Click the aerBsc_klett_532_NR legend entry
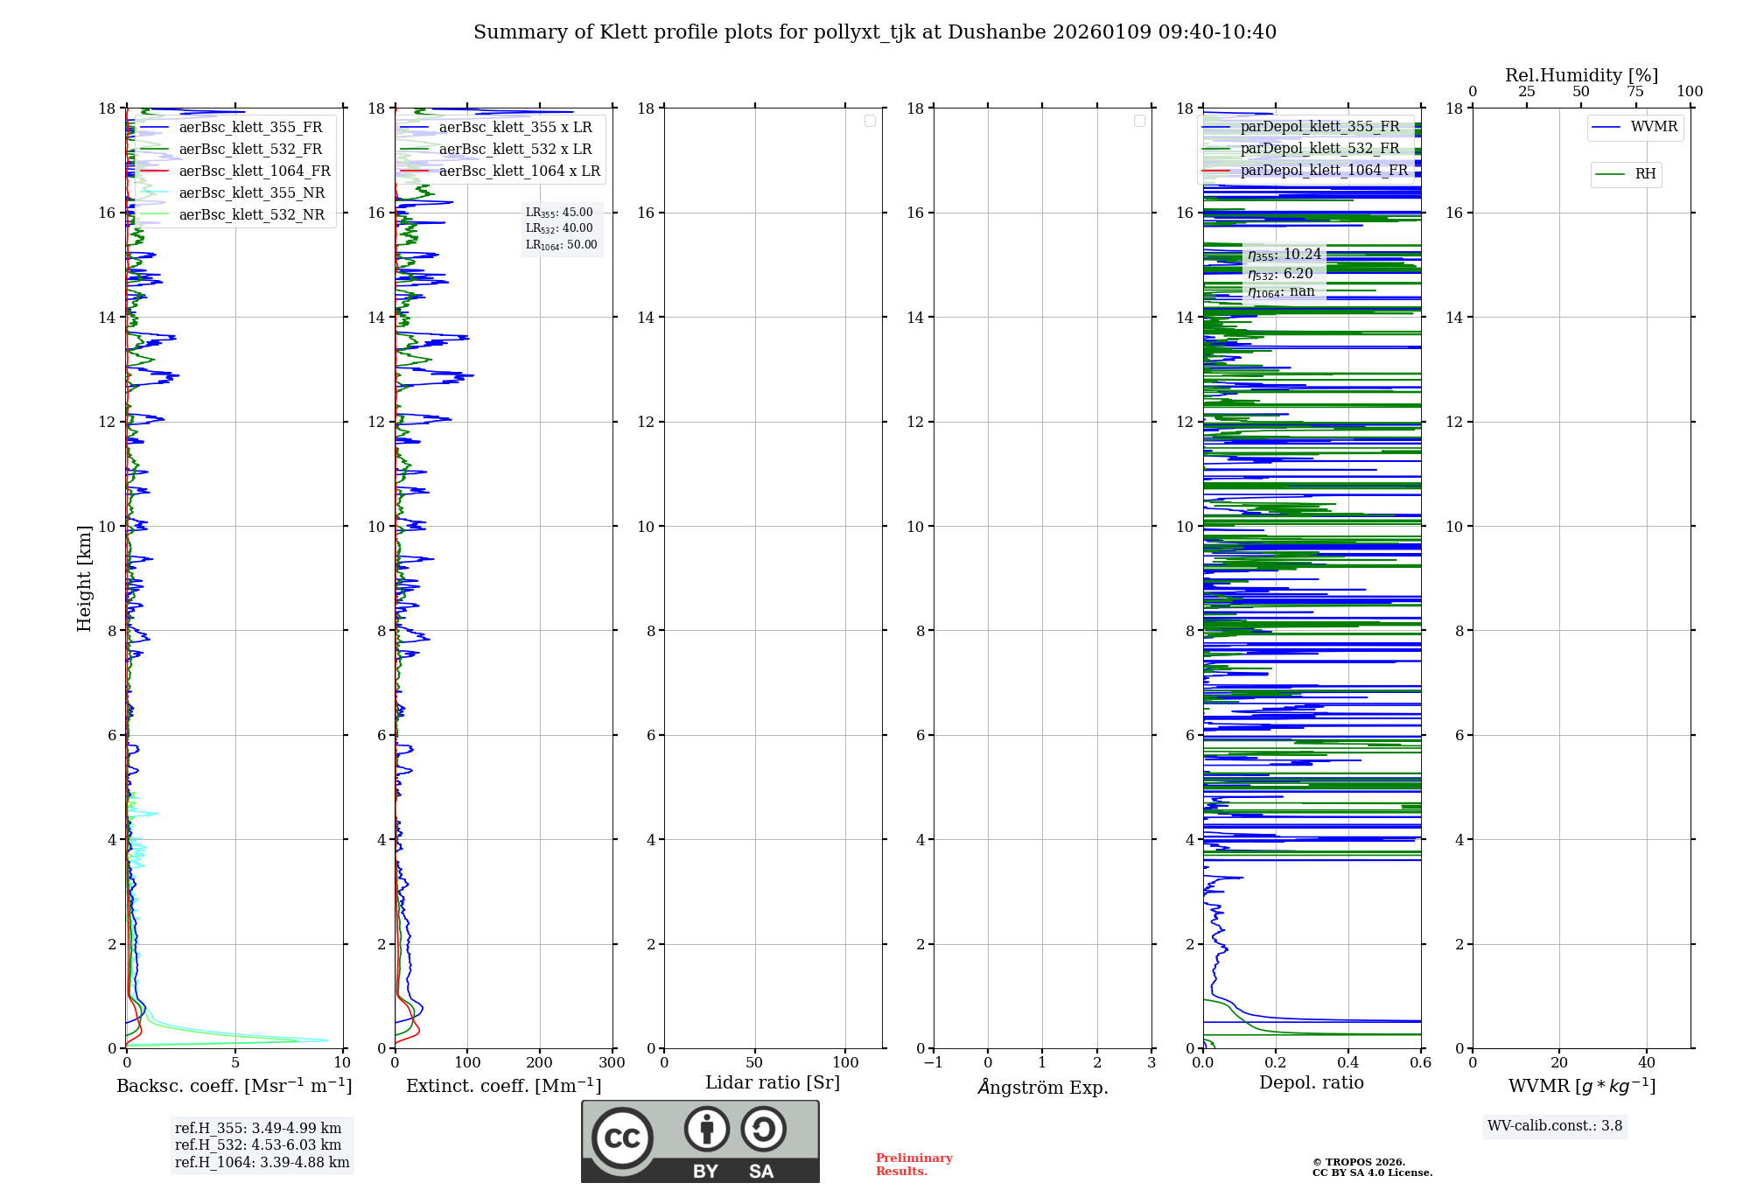This screenshot has width=1750, height=1190. click(251, 214)
